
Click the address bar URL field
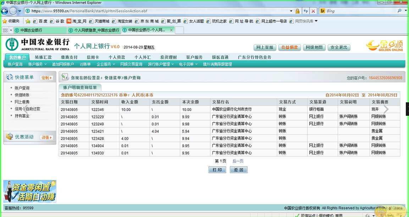(x=159, y=11)
